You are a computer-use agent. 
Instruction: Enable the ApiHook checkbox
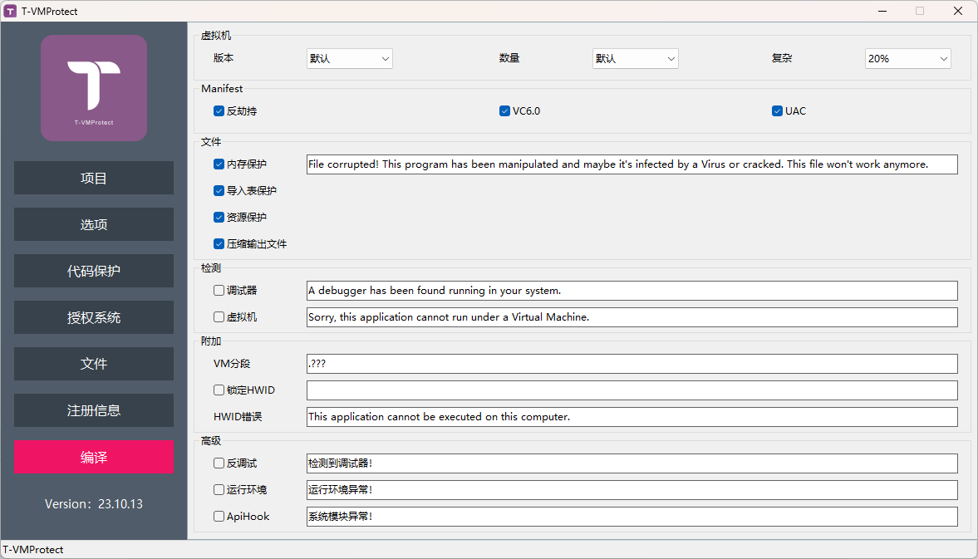pyautogui.click(x=219, y=517)
